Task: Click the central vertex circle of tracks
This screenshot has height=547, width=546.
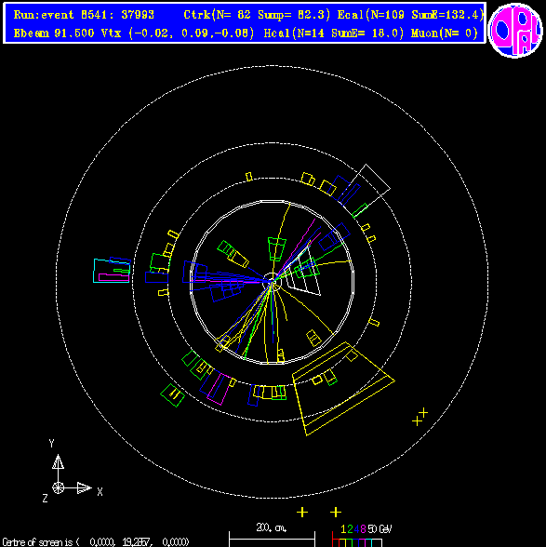Action: [x=272, y=282]
